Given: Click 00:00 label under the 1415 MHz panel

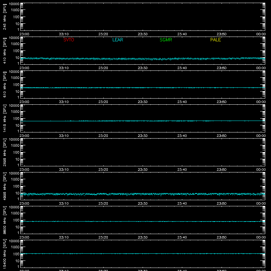Looking at the screenshot, I should (x=261, y=136).
